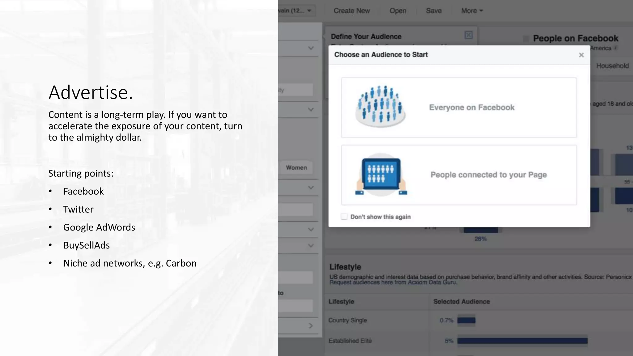Click the Everyone on Facebook crowd icon

coord(380,107)
